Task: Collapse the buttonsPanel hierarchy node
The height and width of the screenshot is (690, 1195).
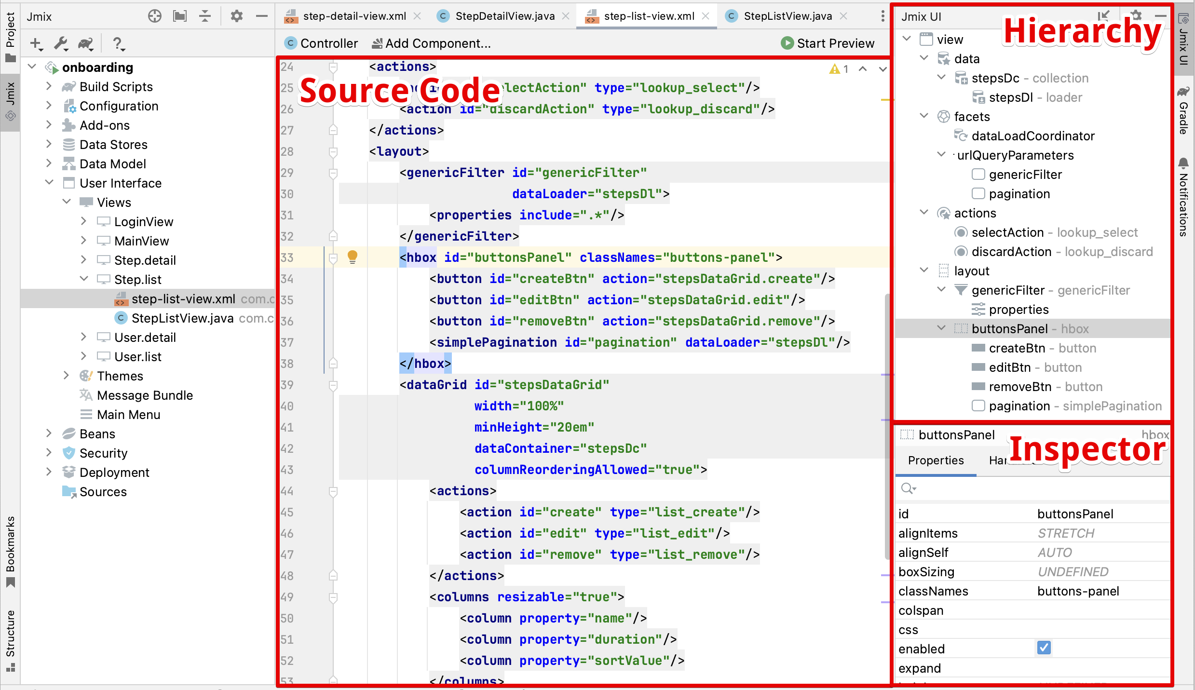Action: (941, 328)
